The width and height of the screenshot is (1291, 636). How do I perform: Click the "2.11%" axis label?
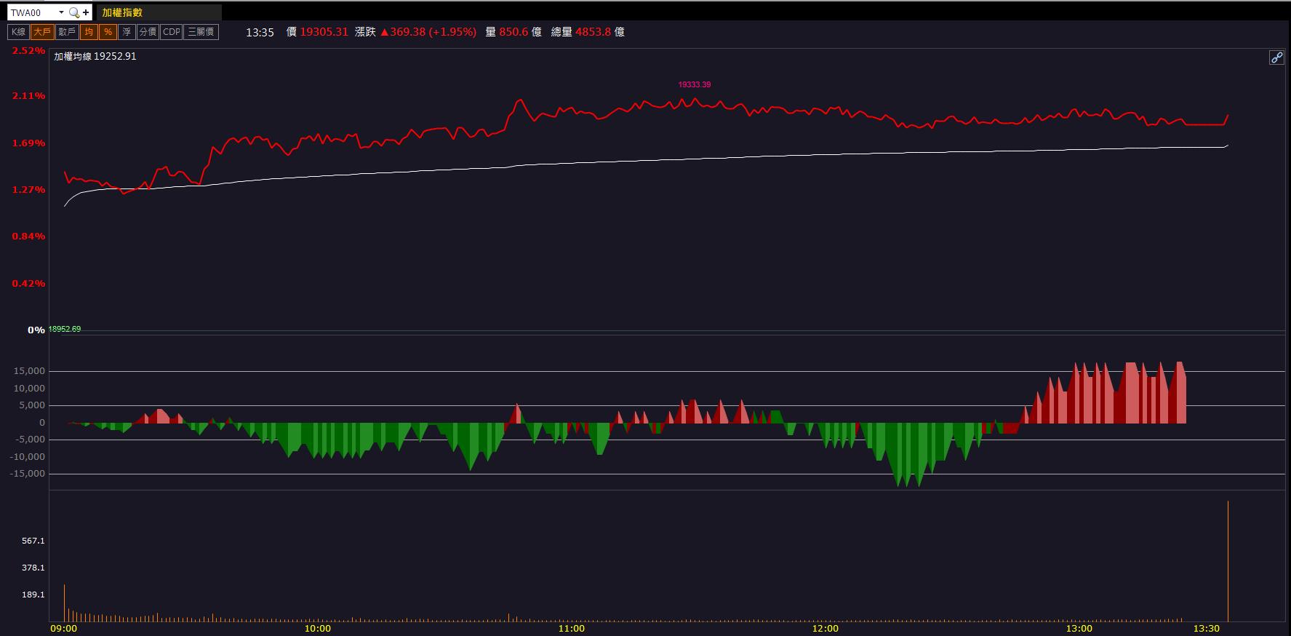tap(28, 96)
